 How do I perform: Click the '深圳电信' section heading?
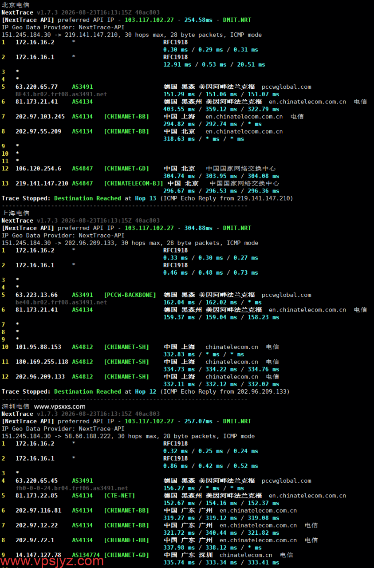click(16, 406)
